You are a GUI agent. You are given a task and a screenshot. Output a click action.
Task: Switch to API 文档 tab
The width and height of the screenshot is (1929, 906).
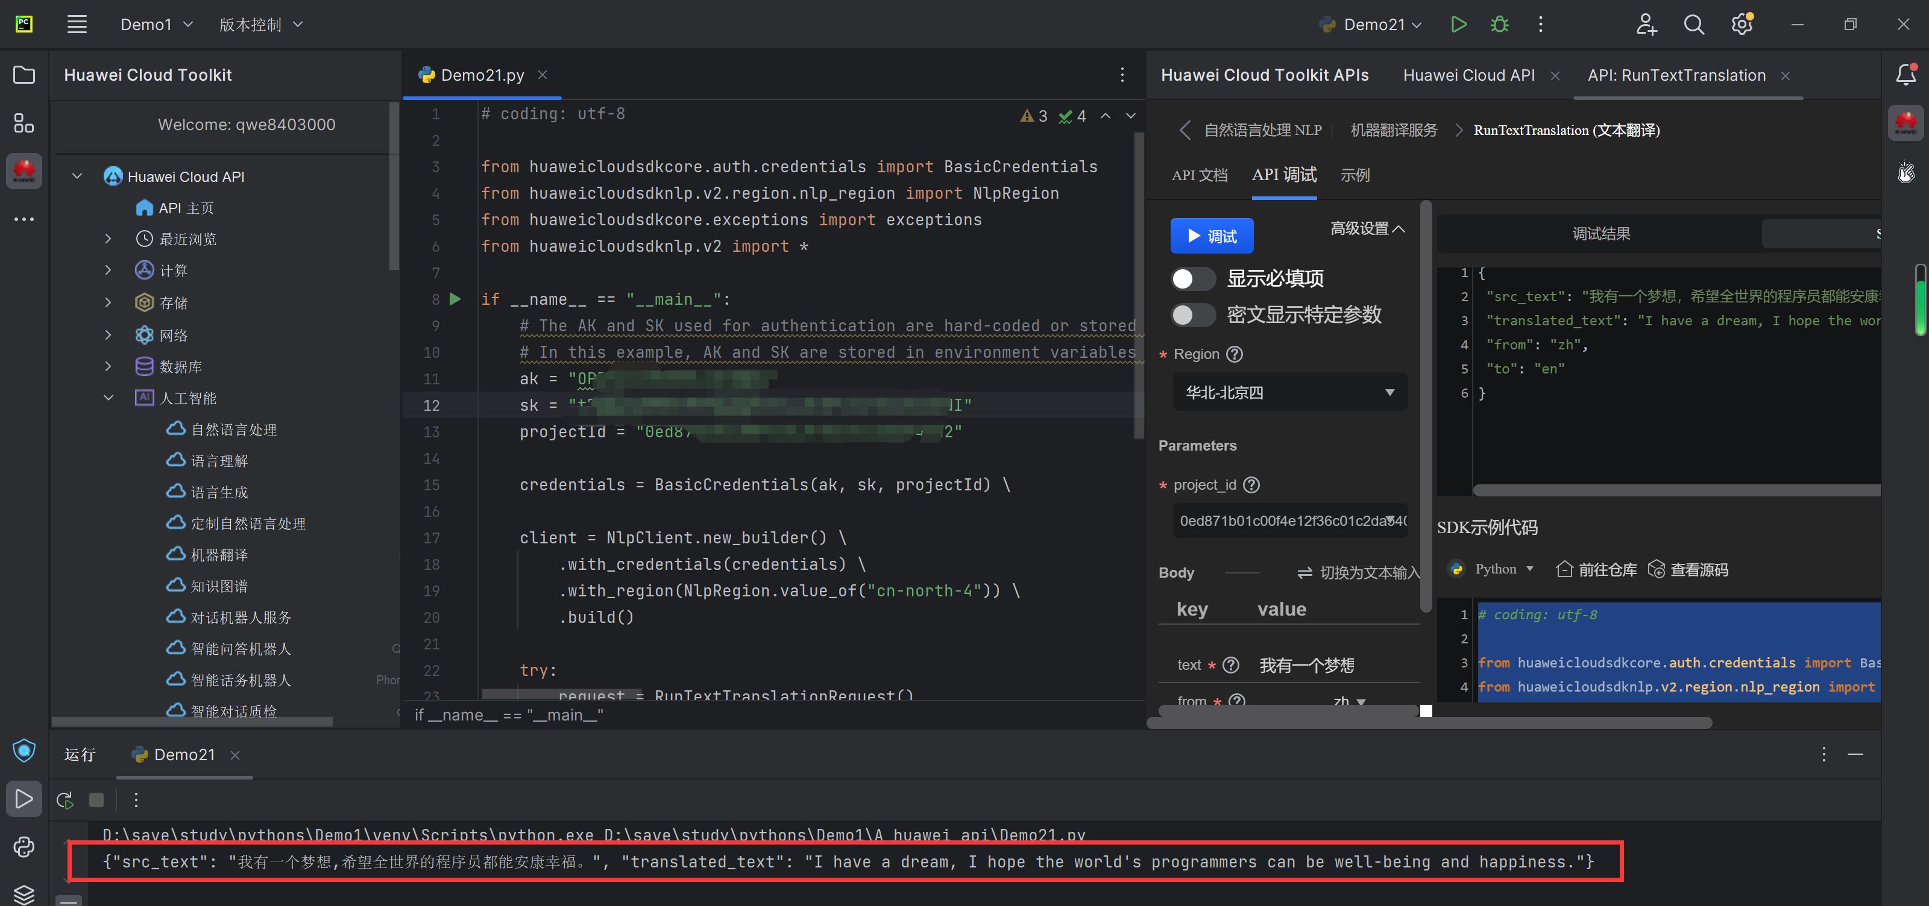point(1200,175)
